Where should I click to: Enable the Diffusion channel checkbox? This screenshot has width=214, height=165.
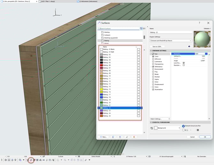click(153, 59)
